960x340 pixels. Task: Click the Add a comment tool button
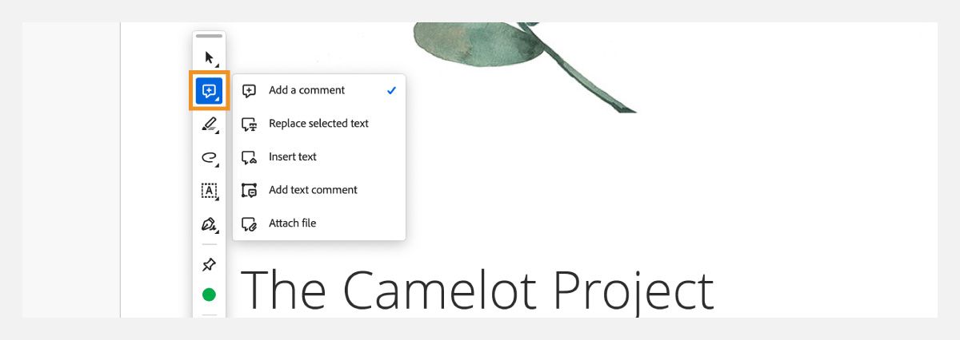pyautogui.click(x=209, y=91)
